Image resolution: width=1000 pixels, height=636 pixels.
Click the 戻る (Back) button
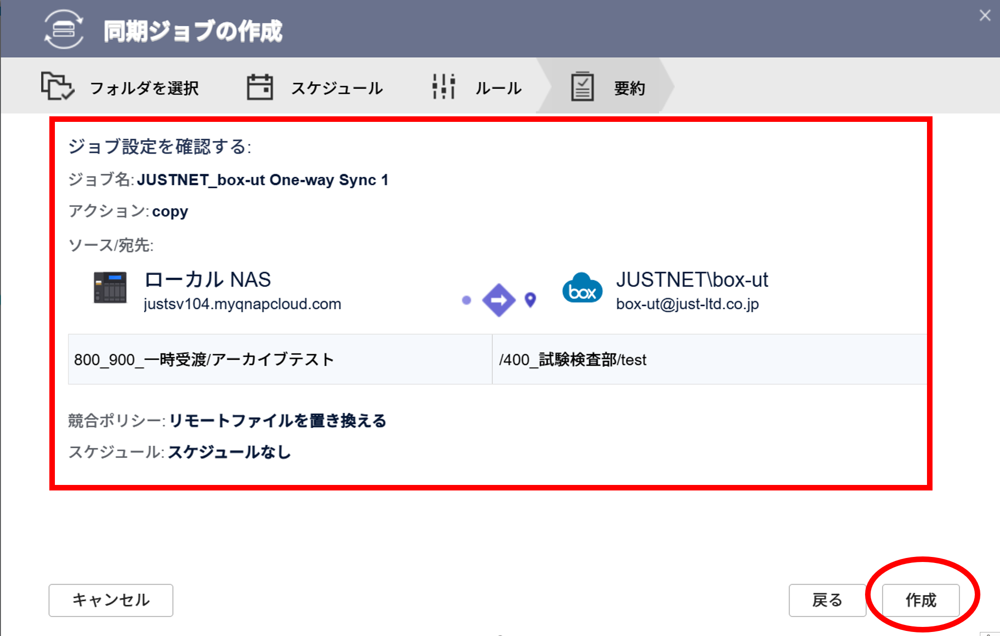(827, 600)
